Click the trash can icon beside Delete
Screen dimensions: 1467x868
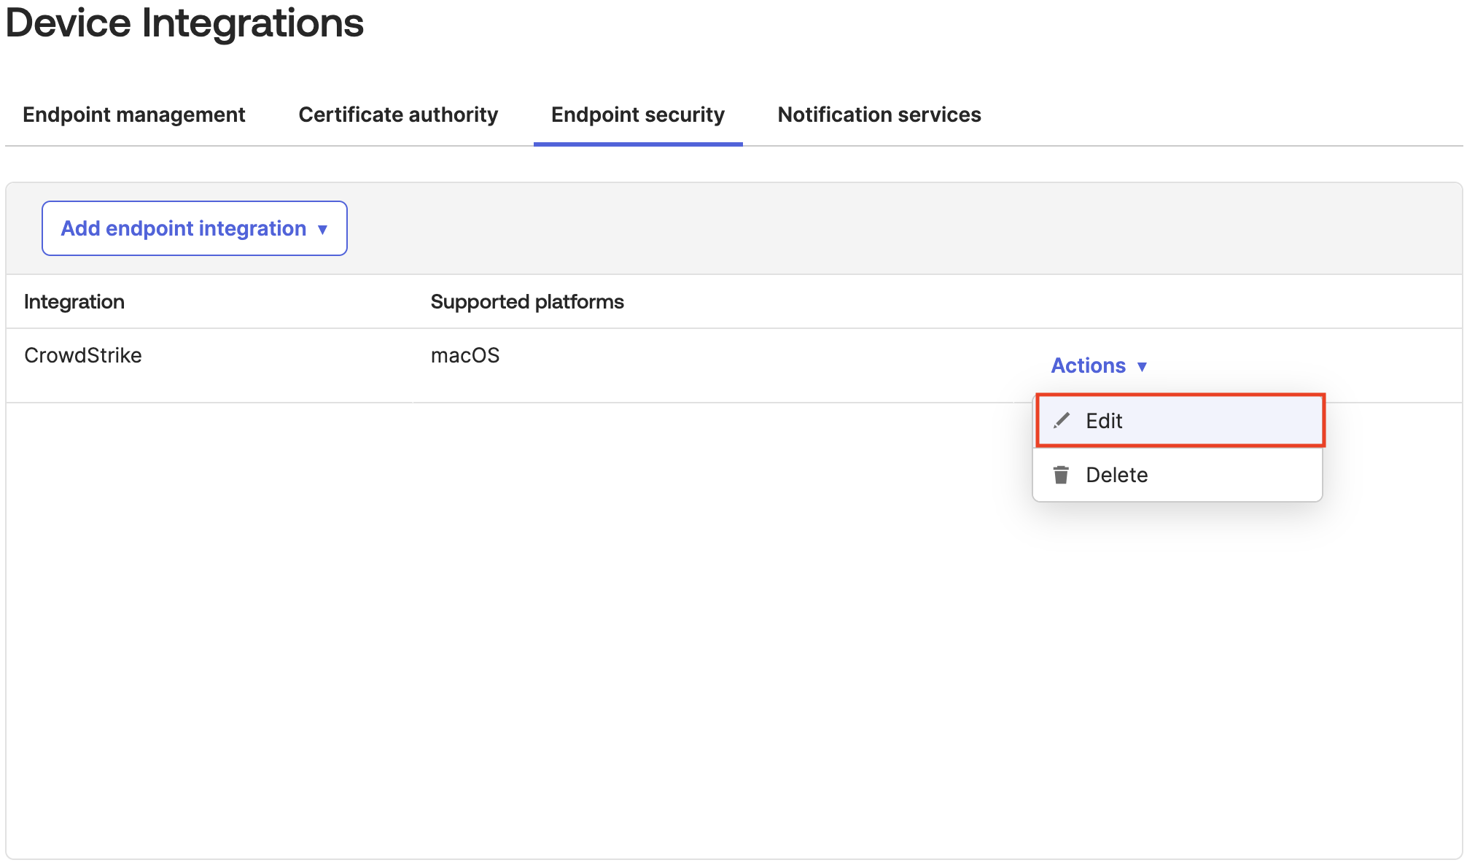[1061, 475]
